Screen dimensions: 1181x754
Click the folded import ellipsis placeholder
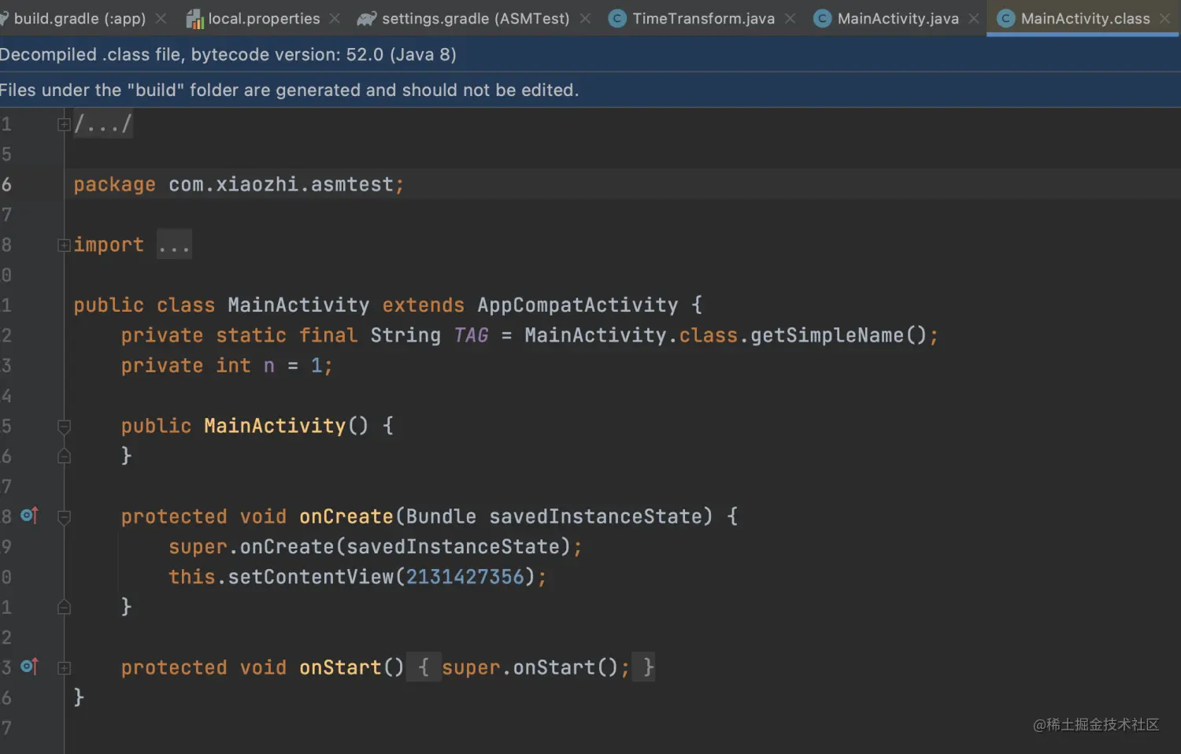click(174, 245)
